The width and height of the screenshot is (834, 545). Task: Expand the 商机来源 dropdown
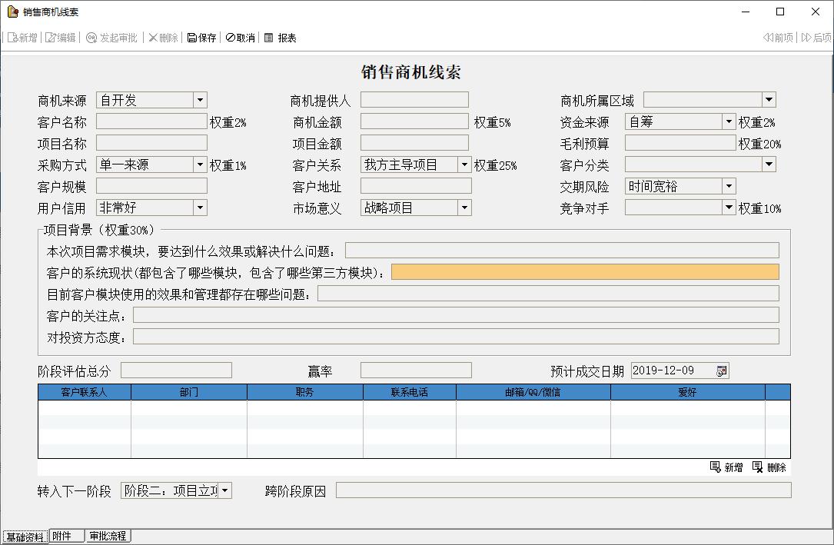coord(200,100)
